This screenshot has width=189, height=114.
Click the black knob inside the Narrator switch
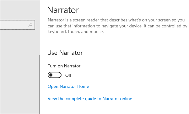[x=51, y=75]
